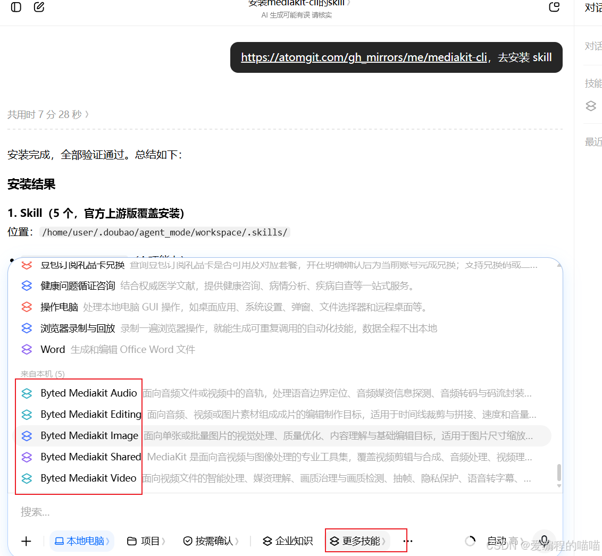
Task: Select the 操作电脑 skill
Action: click(x=283, y=307)
